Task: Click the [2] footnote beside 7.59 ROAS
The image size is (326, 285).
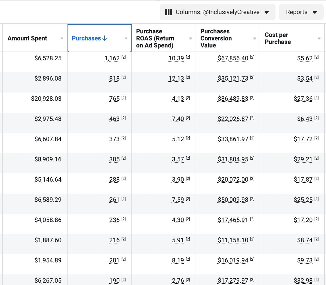Action: pyautogui.click(x=188, y=199)
